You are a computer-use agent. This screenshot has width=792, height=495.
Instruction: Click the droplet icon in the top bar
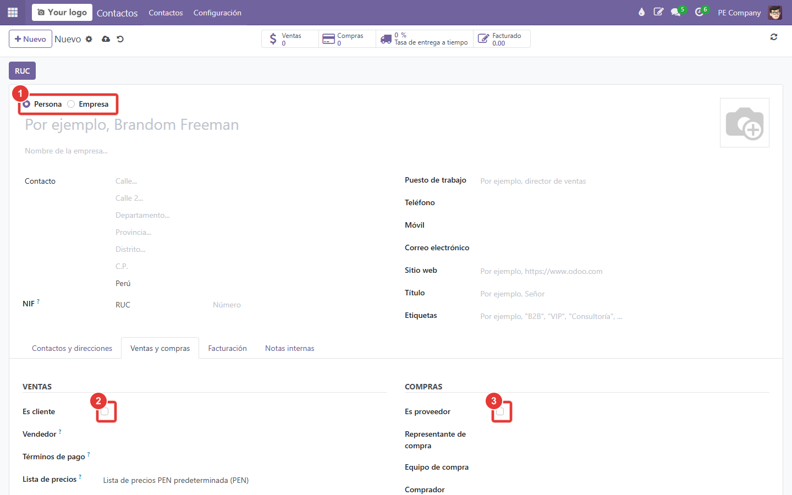(x=641, y=12)
